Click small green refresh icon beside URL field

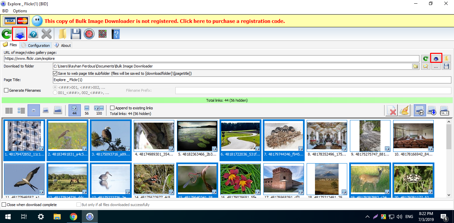(426, 58)
